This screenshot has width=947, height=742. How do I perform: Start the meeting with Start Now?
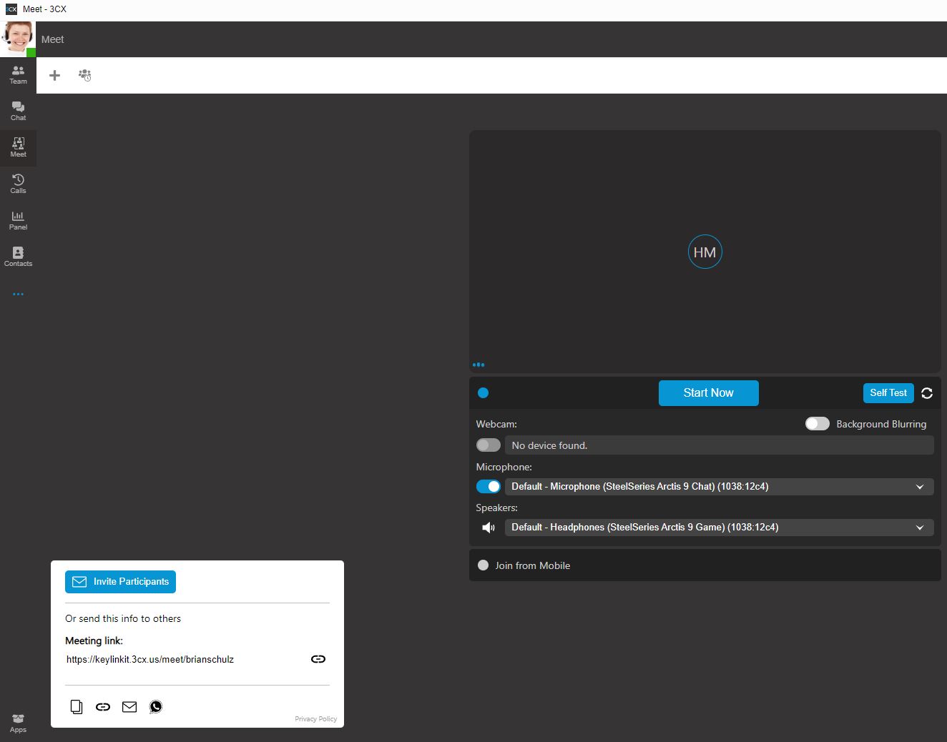[708, 393]
